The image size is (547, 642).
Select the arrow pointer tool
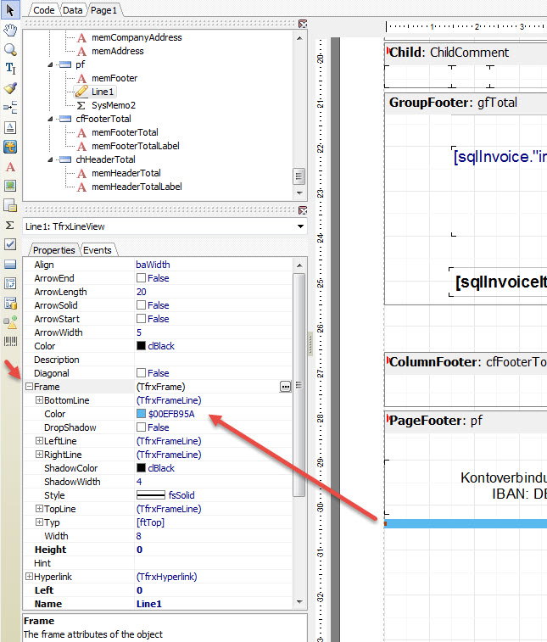click(x=10, y=10)
